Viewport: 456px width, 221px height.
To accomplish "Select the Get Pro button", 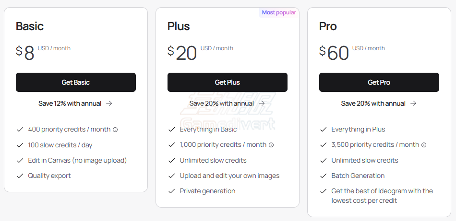I will point(379,82).
